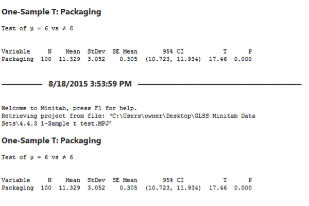
Task: Click the first 95% CI column header
Action: coord(173,51)
